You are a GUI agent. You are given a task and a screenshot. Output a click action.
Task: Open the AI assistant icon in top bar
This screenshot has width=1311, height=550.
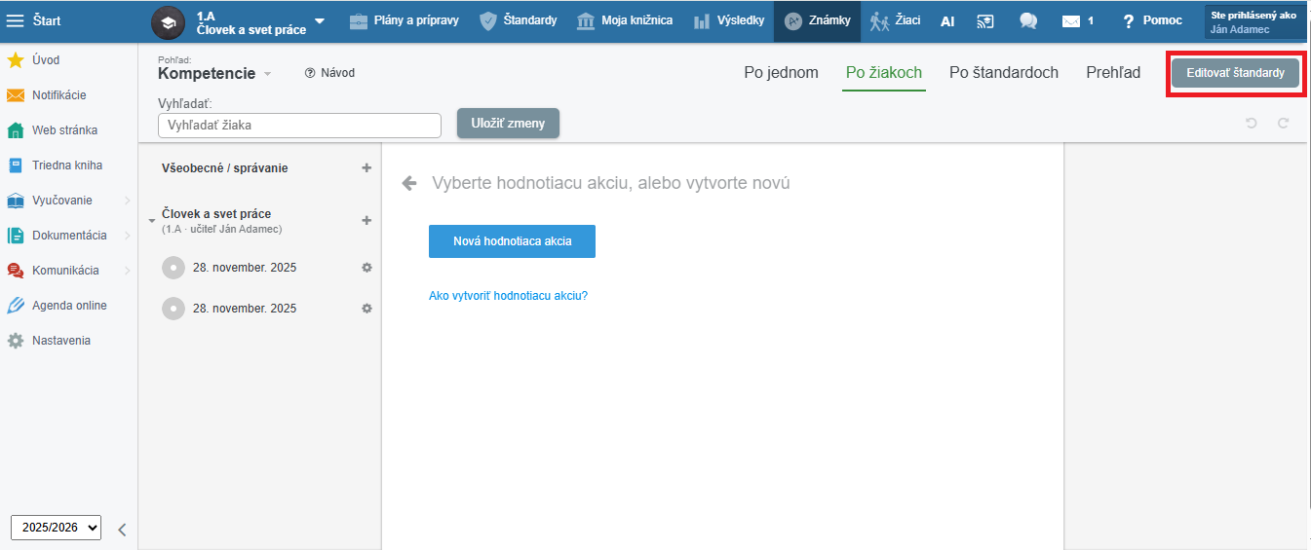coord(946,20)
